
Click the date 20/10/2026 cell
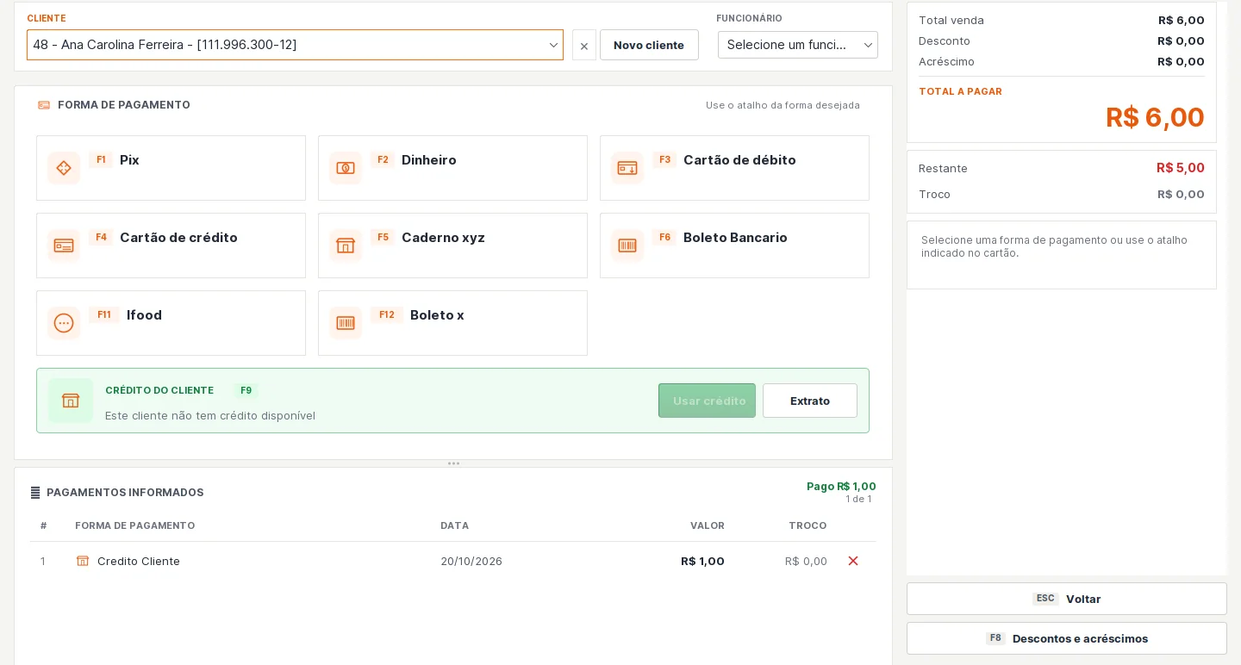471,561
